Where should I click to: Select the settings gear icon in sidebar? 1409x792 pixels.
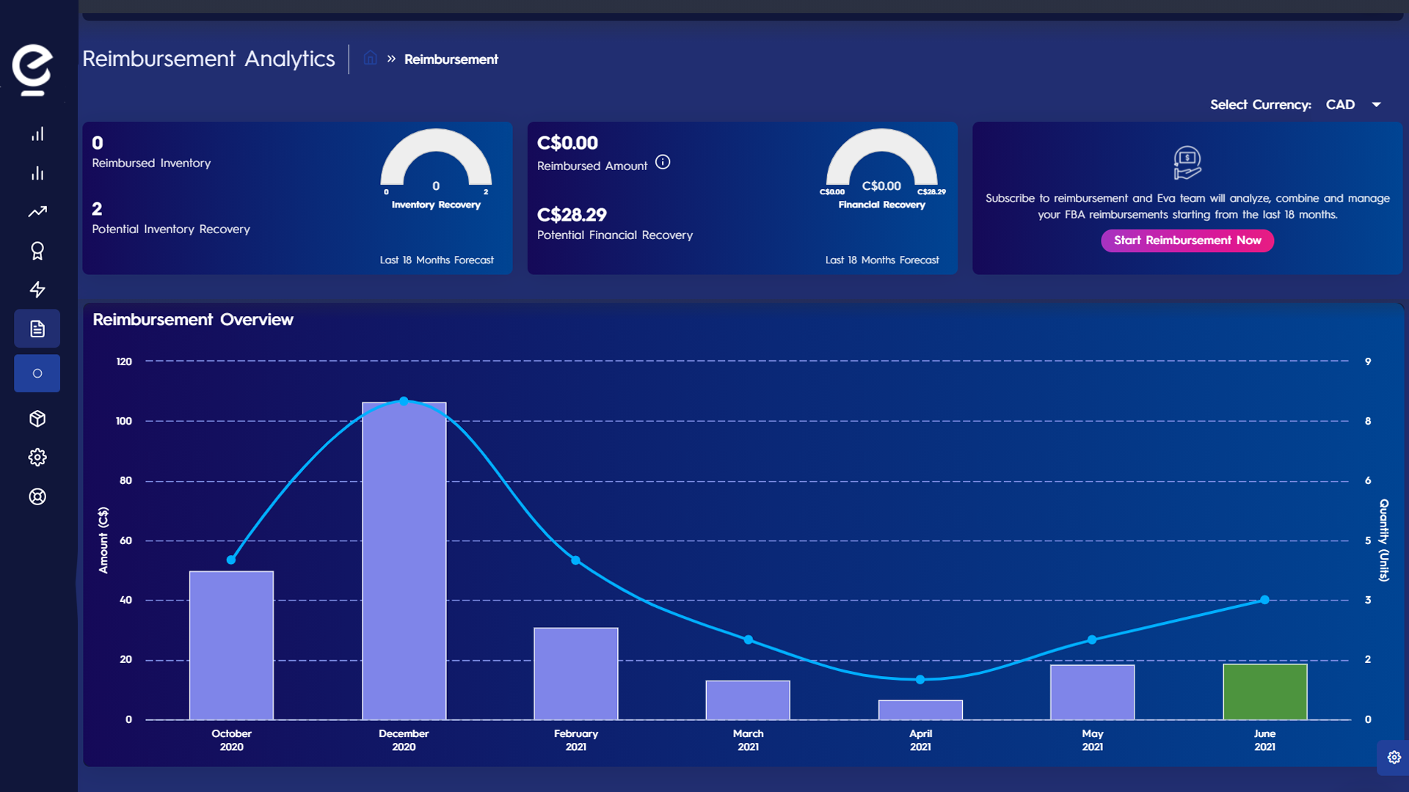coord(37,458)
